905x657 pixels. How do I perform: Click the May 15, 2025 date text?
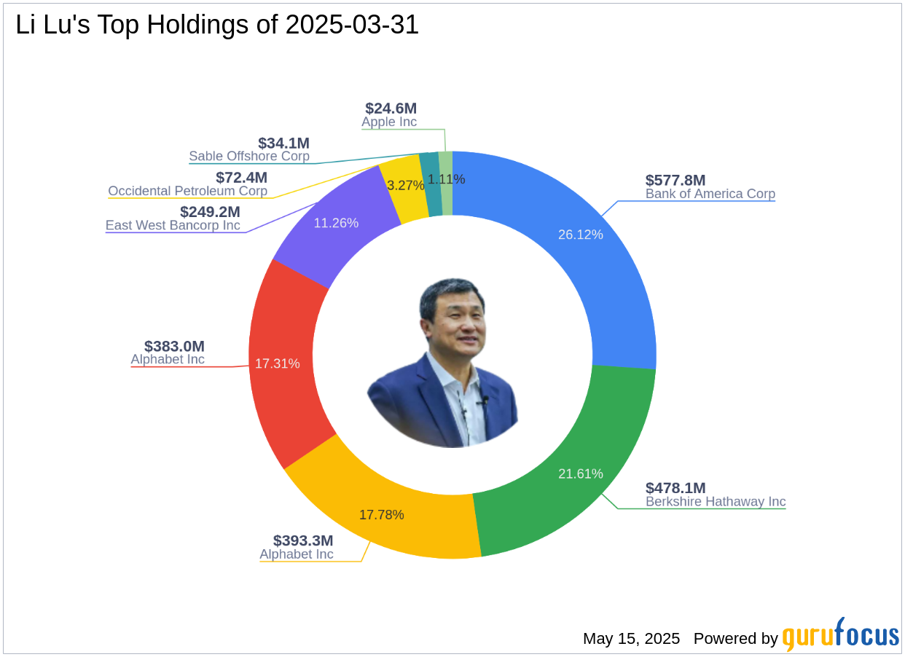[x=631, y=639]
